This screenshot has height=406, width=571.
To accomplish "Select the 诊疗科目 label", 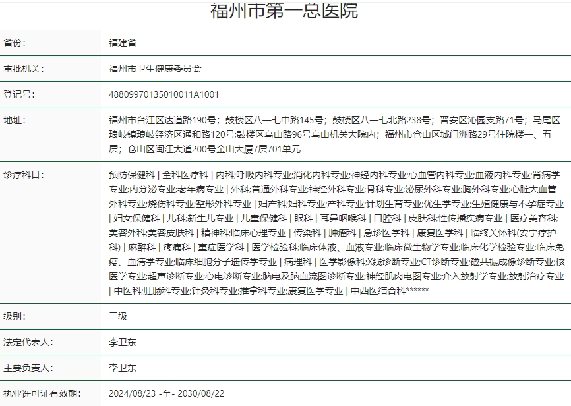I will 24,175.
